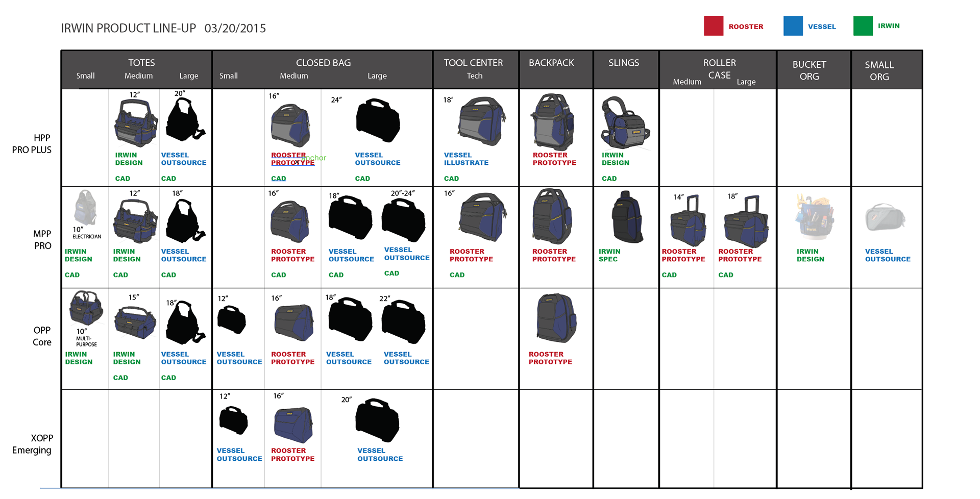This screenshot has height=499, width=980.
Task: Click the 'SLINGS' column header
Action: (x=624, y=63)
